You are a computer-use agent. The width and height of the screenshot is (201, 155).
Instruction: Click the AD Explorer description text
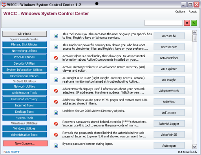pos(104,69)
